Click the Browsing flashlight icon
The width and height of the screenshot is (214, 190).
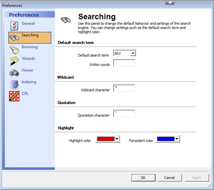[14, 49]
